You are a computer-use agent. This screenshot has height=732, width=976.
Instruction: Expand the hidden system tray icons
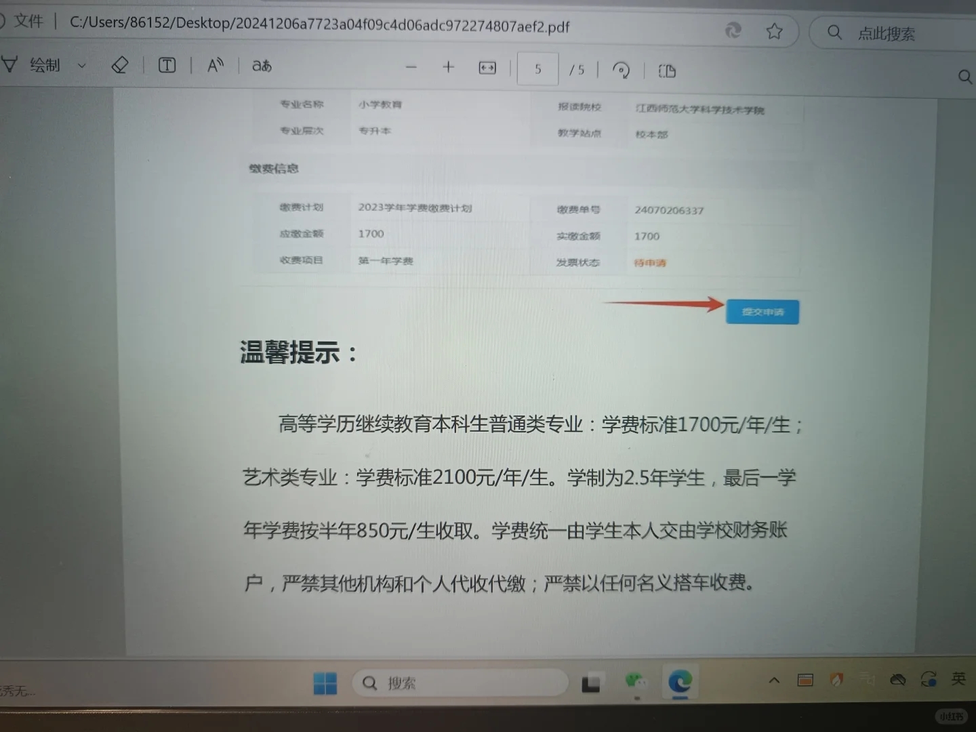point(774,680)
